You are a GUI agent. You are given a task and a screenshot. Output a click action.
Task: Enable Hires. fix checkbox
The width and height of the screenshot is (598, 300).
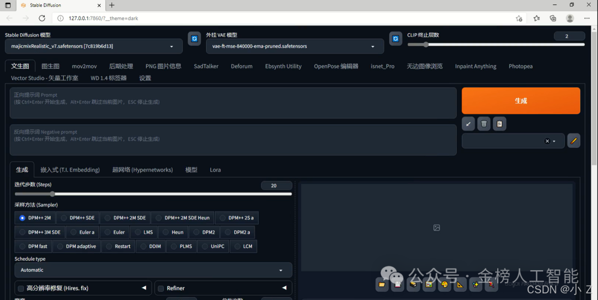21,288
